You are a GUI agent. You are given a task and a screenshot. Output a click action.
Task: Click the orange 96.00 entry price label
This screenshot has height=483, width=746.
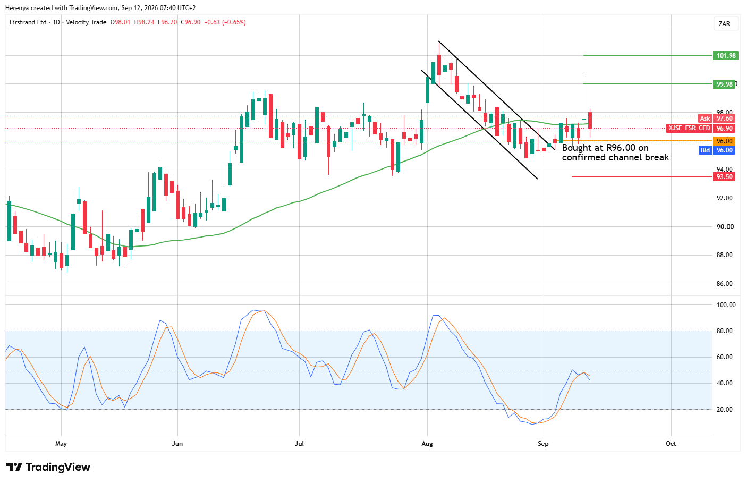pyautogui.click(x=724, y=141)
